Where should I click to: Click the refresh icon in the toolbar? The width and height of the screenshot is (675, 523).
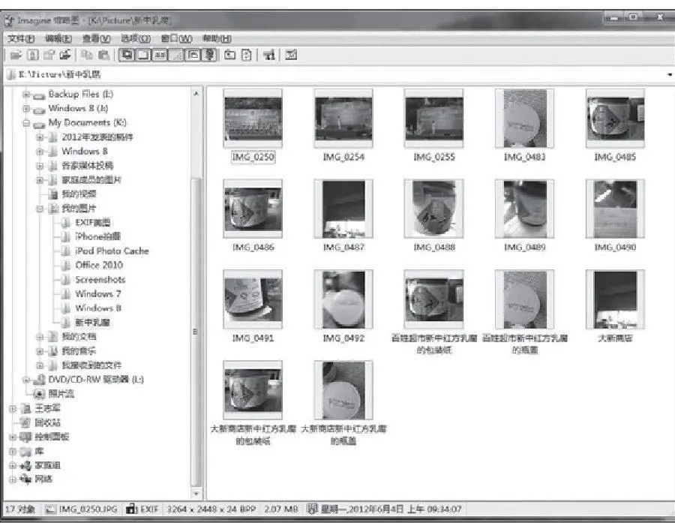246,55
